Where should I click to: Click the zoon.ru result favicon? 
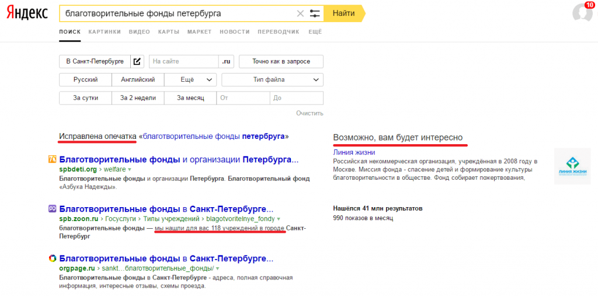pos(52,208)
